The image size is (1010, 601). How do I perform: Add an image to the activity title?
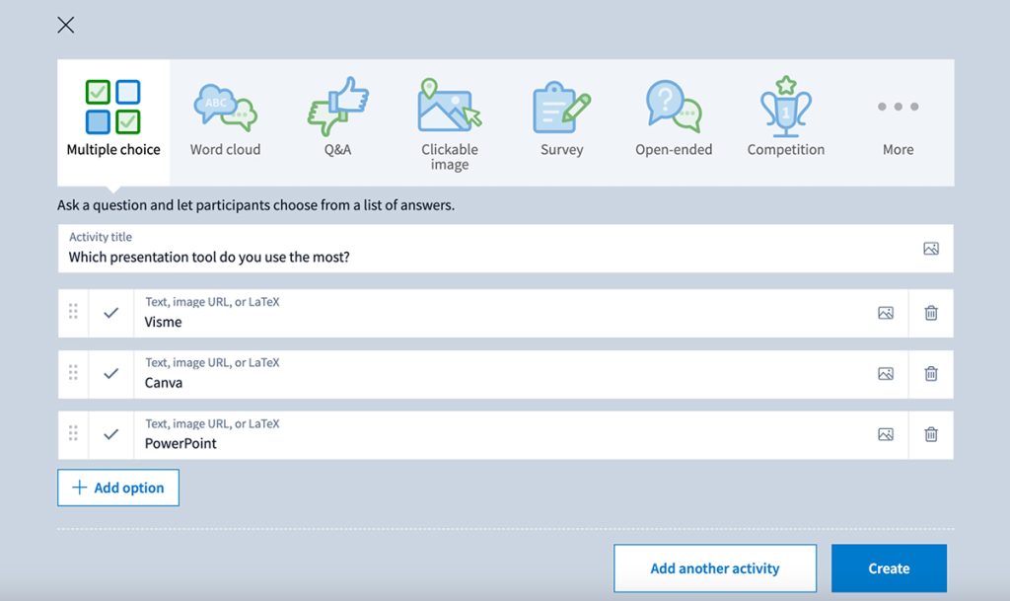[931, 249]
